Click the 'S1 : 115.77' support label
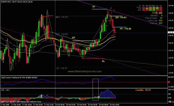The image size is (174, 106). pos(62,68)
